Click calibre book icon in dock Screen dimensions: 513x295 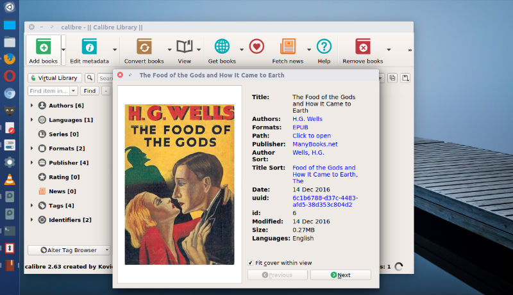pos(10,266)
